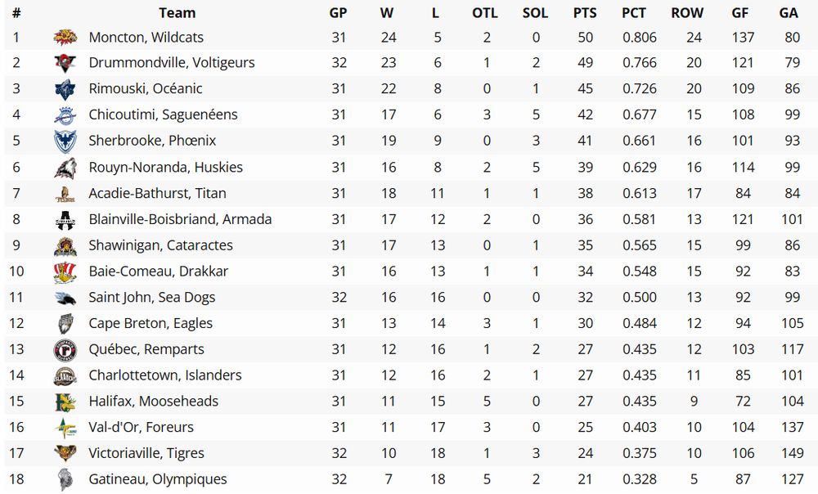
Task: Click the Rouyn-Noranda Huskies logo
Action: (65, 167)
